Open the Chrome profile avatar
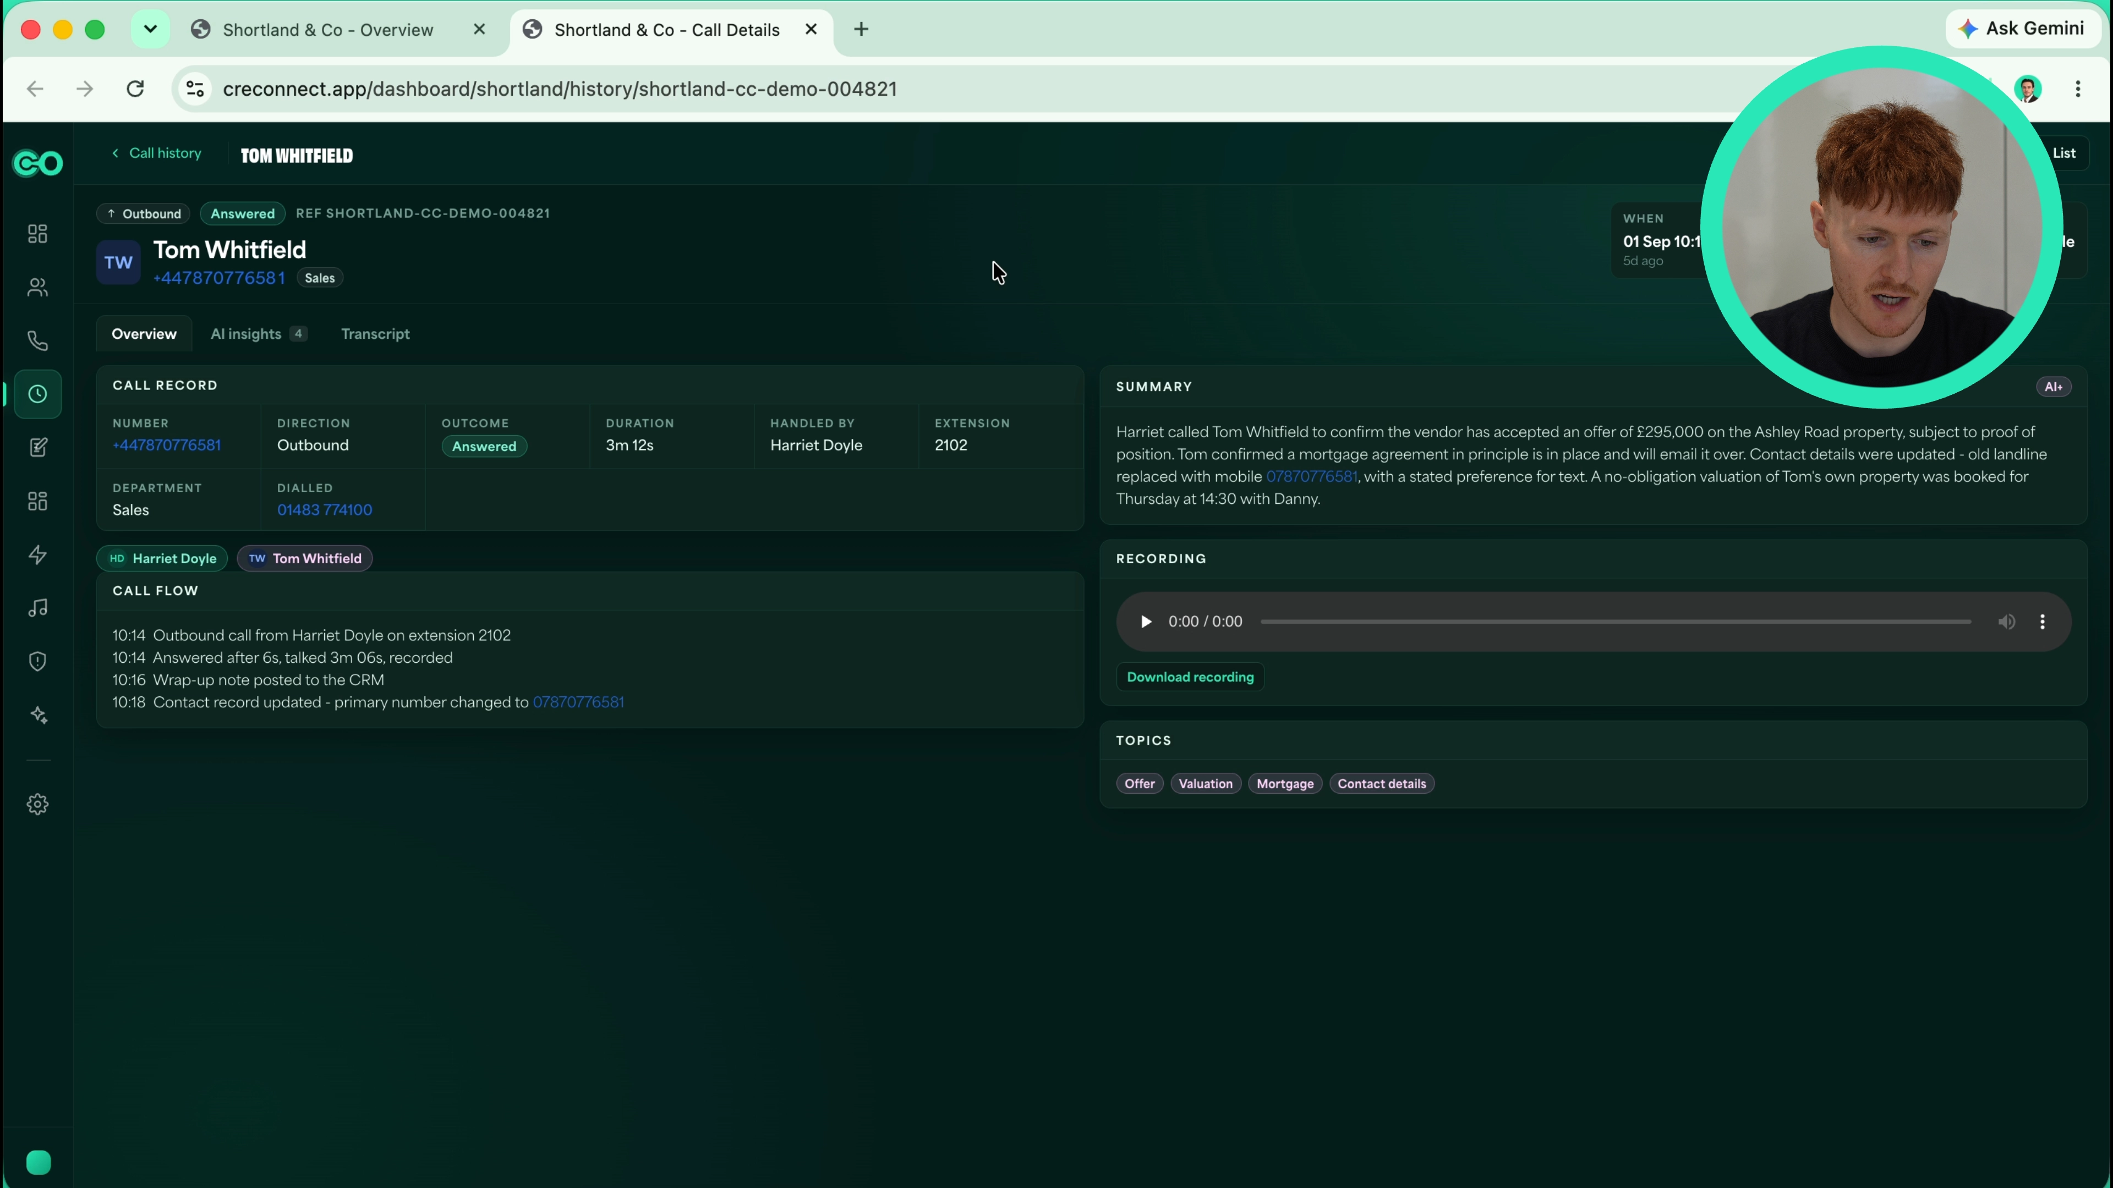The height and width of the screenshot is (1188, 2113). [x=2028, y=89]
